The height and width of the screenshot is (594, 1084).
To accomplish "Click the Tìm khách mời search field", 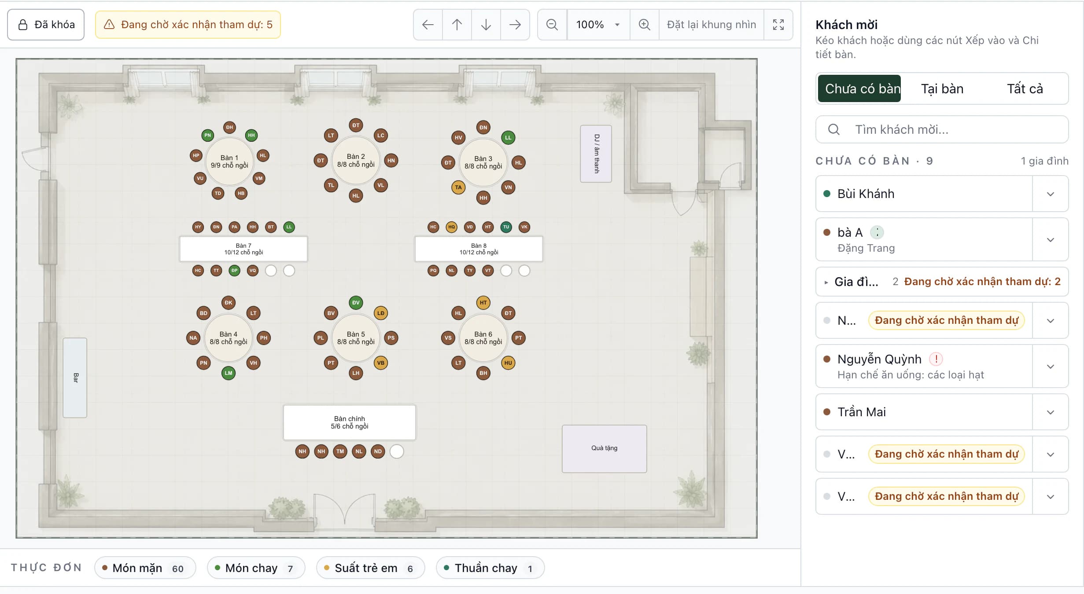I will pos(942,129).
